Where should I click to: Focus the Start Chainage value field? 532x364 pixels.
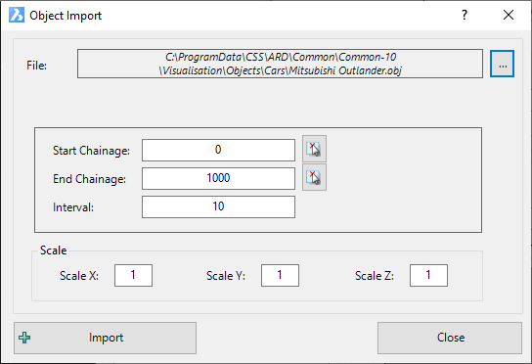(218, 150)
